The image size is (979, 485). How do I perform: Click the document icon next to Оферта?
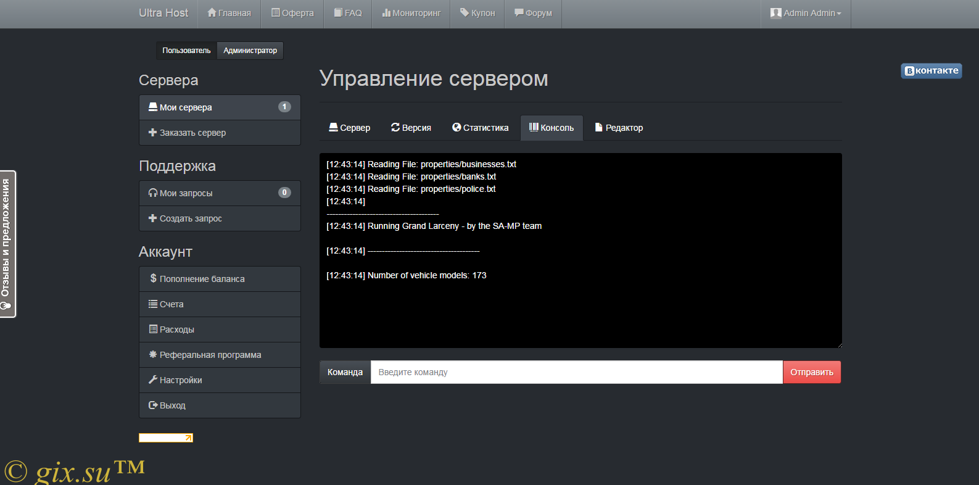(276, 12)
